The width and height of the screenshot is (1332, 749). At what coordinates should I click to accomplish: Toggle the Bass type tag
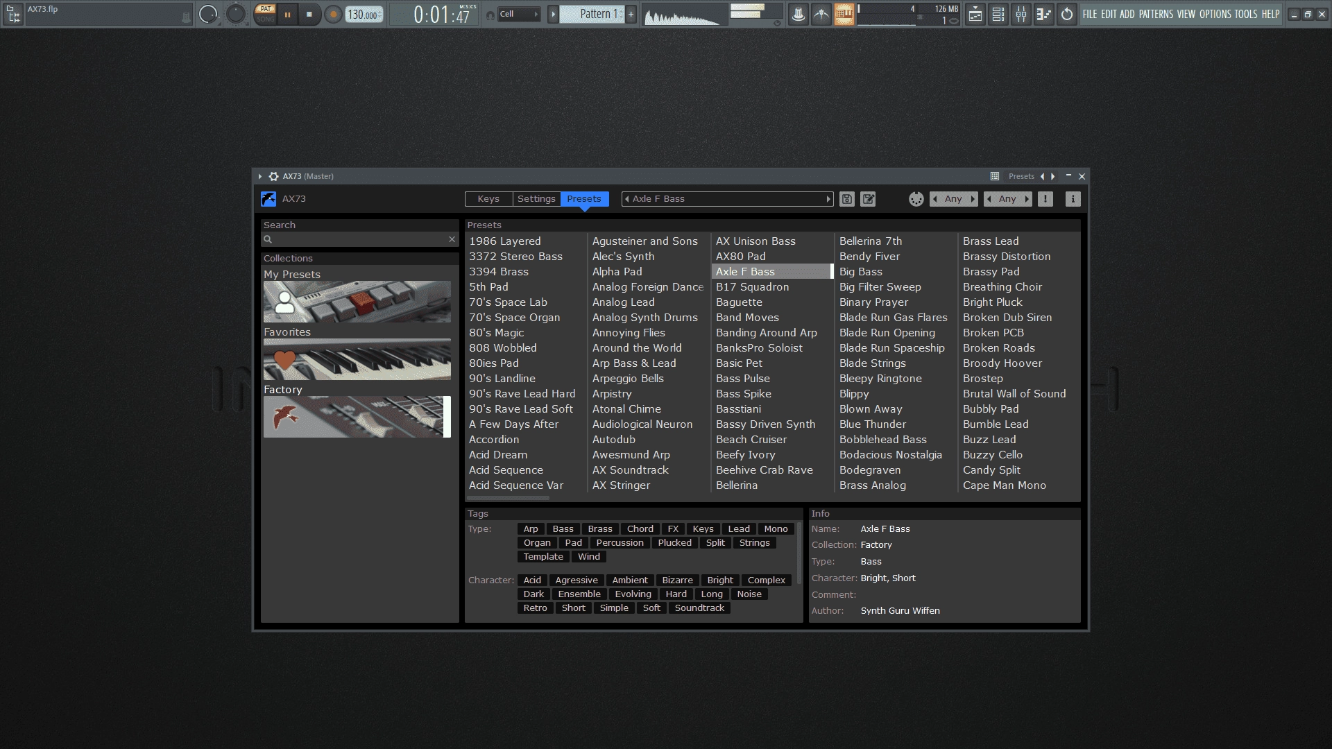(563, 529)
